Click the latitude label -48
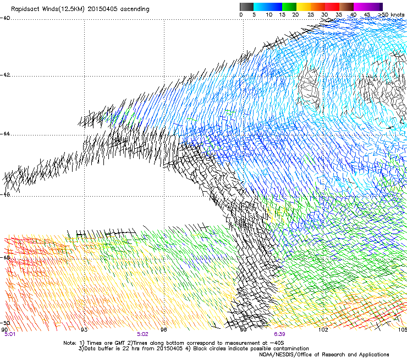The image size is (407, 358). pyautogui.click(x=5, y=257)
